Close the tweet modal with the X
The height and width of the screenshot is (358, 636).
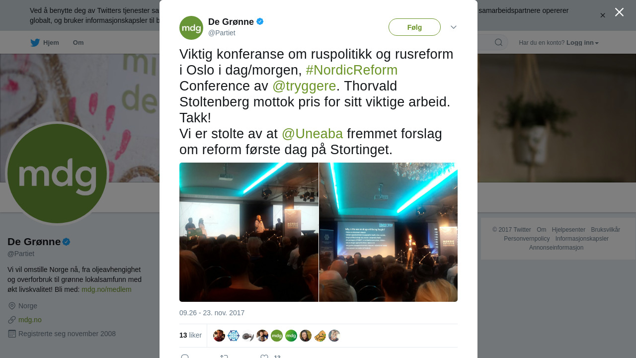pyautogui.click(x=619, y=12)
